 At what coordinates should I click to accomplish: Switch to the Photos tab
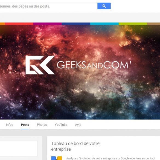tap(42, 125)
